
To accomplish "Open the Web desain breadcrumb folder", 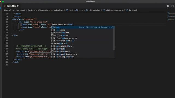I will 43,10.
